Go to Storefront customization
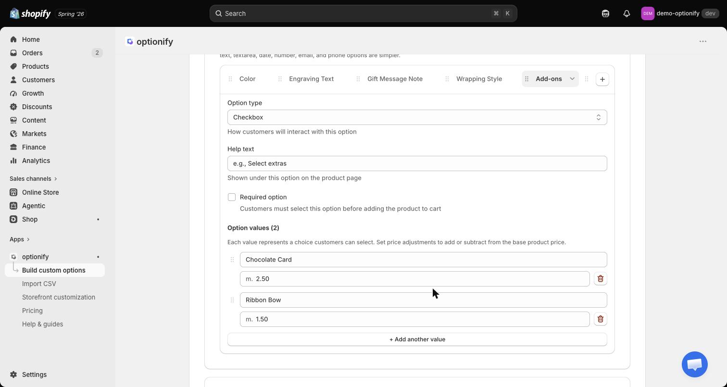This screenshot has width=727, height=387. (59, 297)
